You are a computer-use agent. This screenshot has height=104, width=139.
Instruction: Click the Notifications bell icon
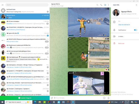click(x=114, y=30)
